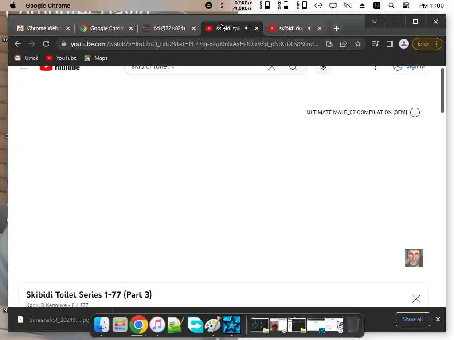Open media controls in Chrome toolbar
Viewport: 454px width, 340px height.
[x=375, y=44]
